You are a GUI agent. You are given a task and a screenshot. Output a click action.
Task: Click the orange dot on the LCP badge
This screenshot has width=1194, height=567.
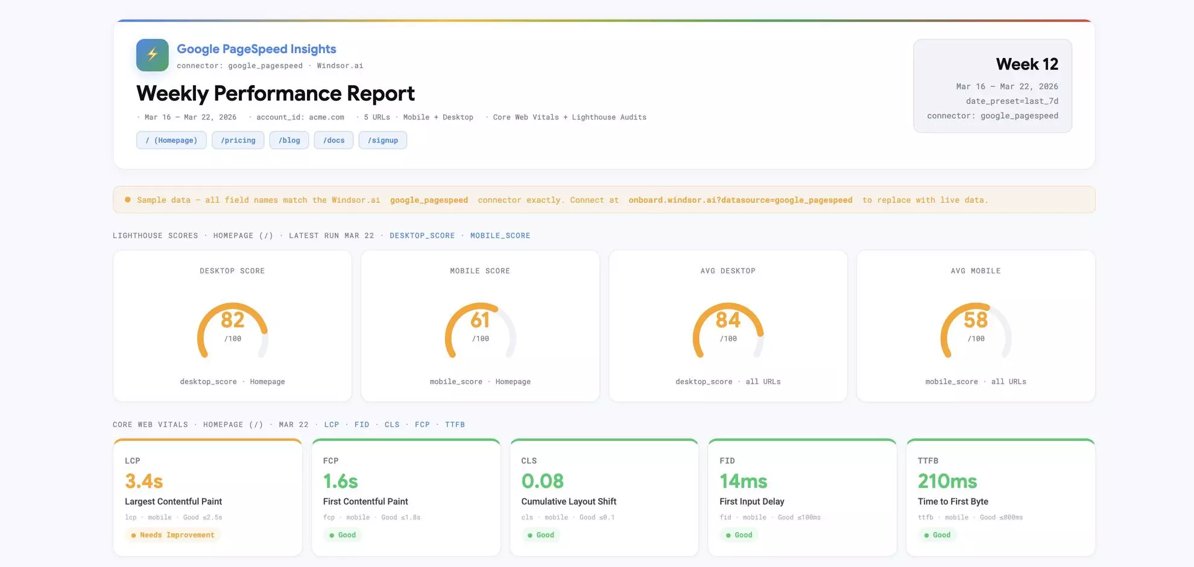coord(133,535)
